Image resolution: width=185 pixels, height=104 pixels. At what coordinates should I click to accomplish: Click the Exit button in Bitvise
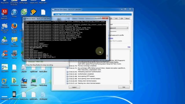pyautogui.click(x=124, y=87)
